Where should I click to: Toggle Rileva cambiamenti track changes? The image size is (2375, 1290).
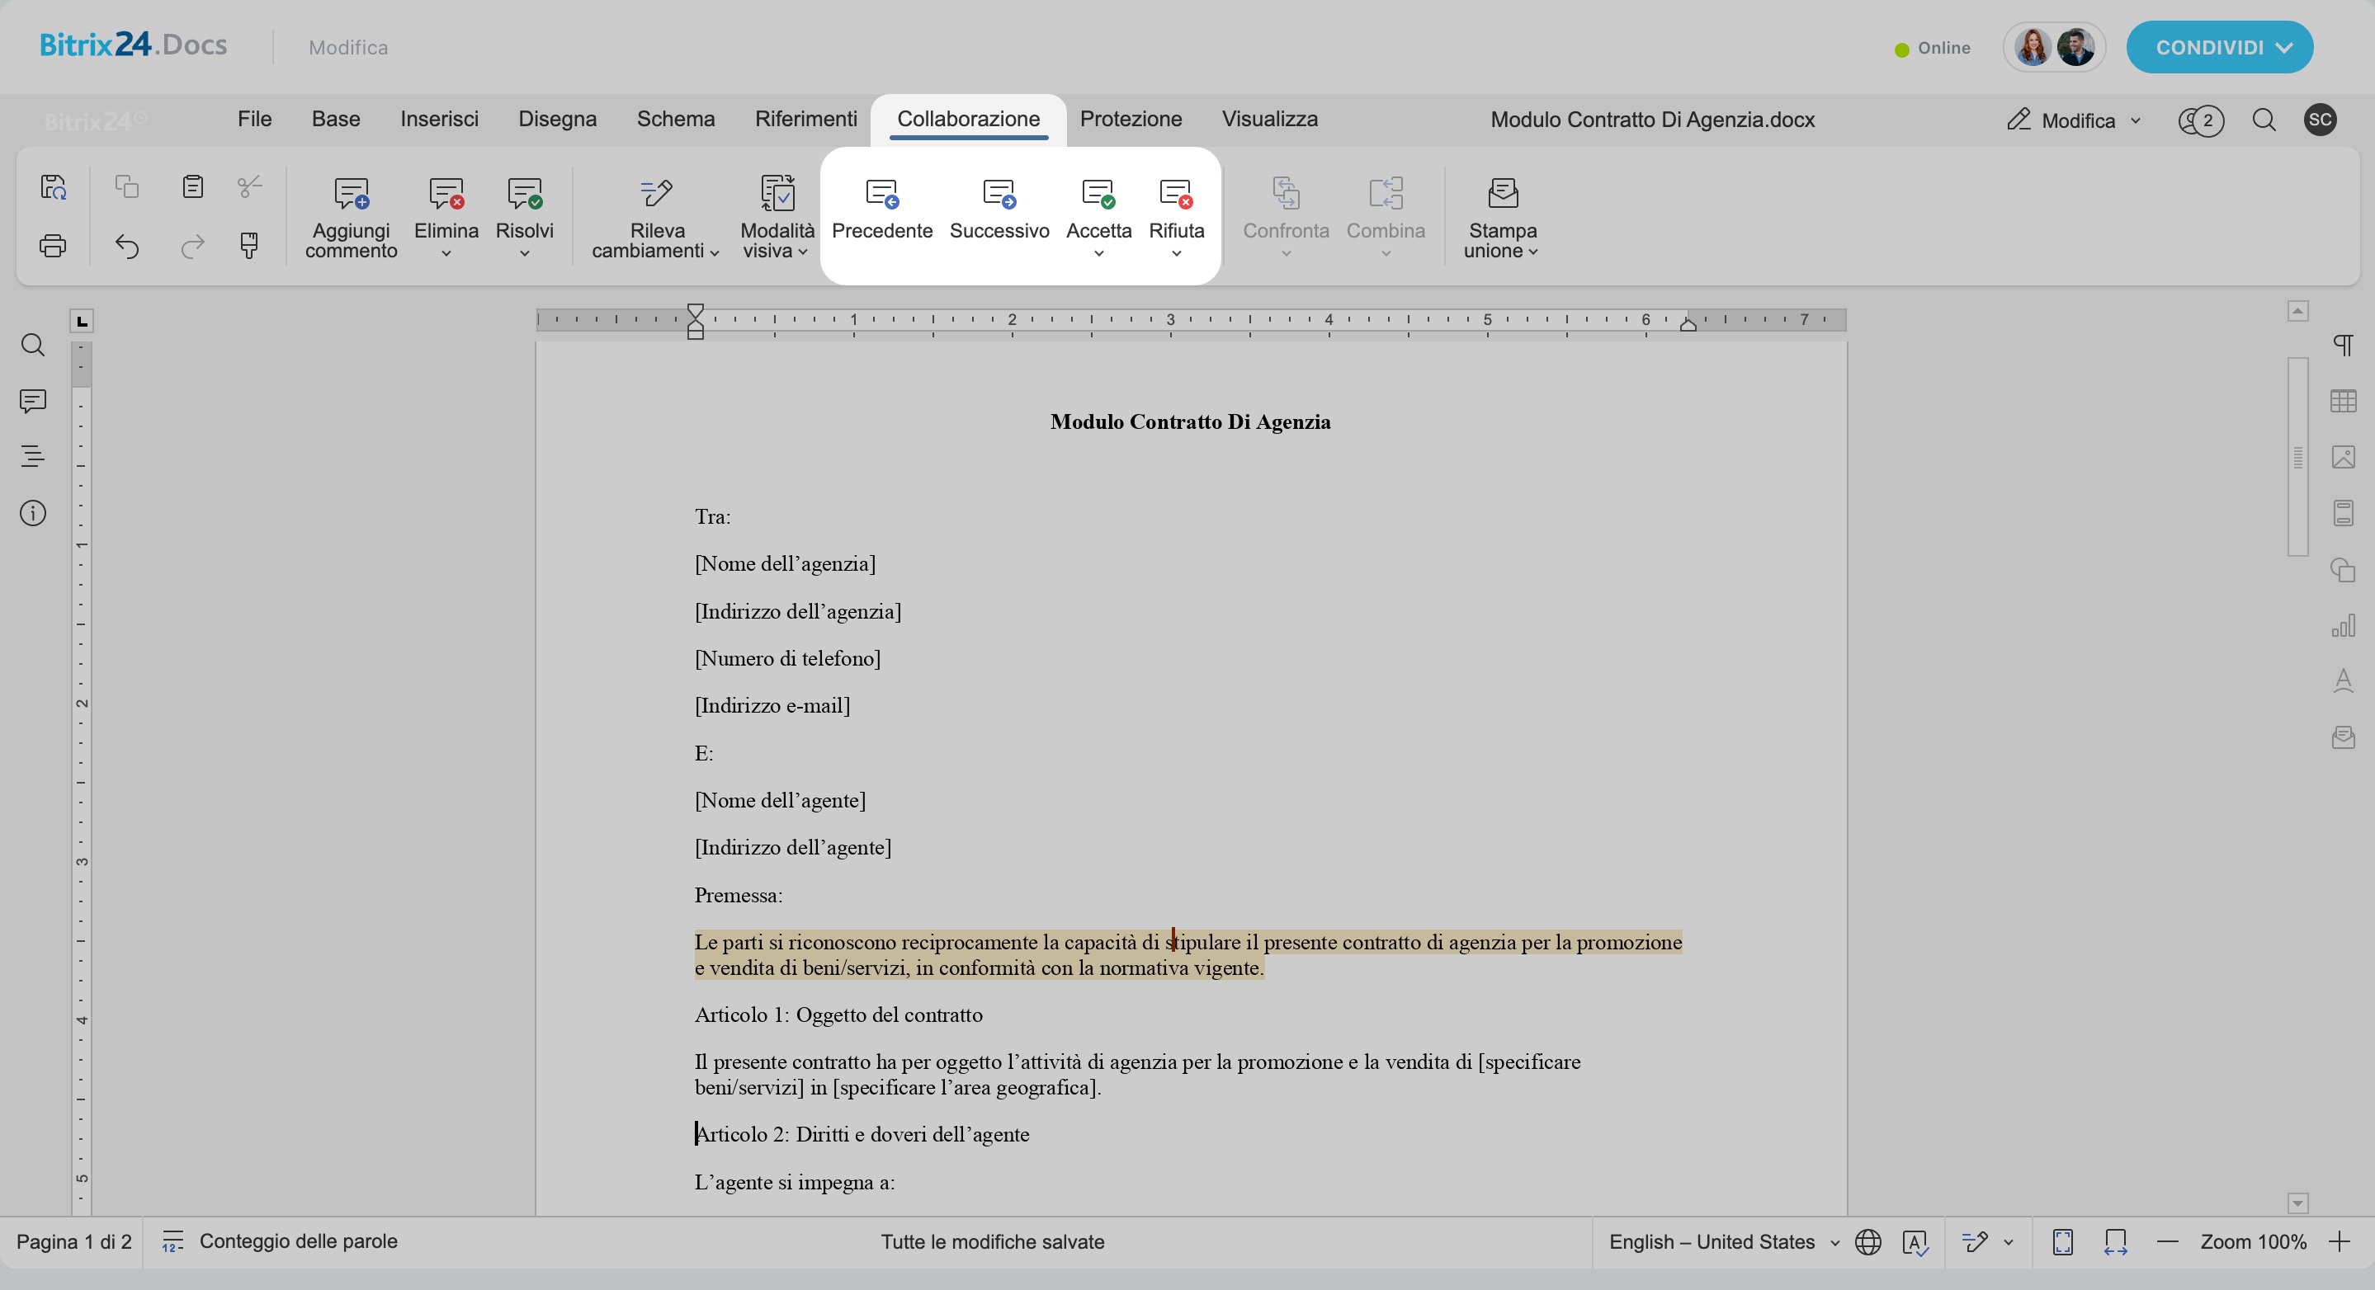(656, 195)
